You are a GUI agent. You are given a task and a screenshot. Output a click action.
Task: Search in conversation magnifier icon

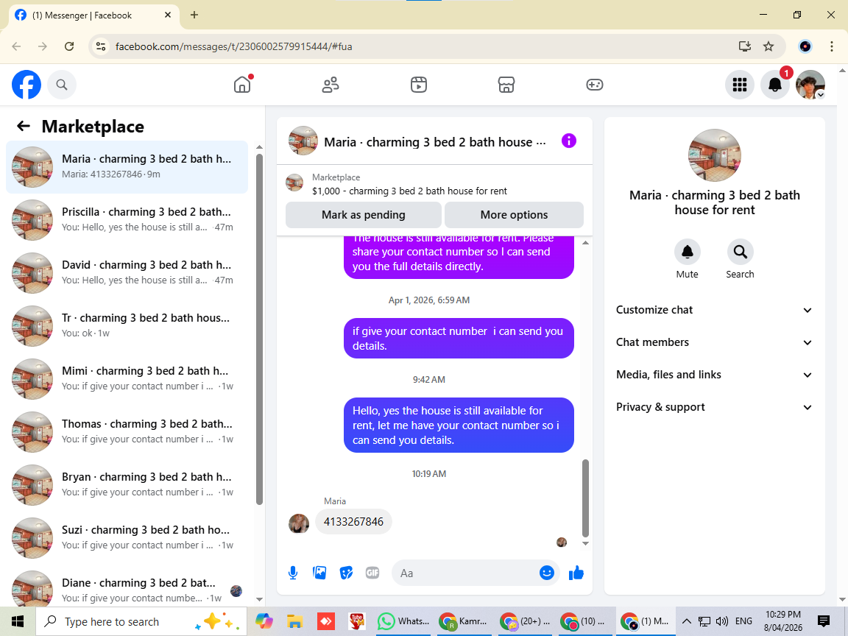740,252
